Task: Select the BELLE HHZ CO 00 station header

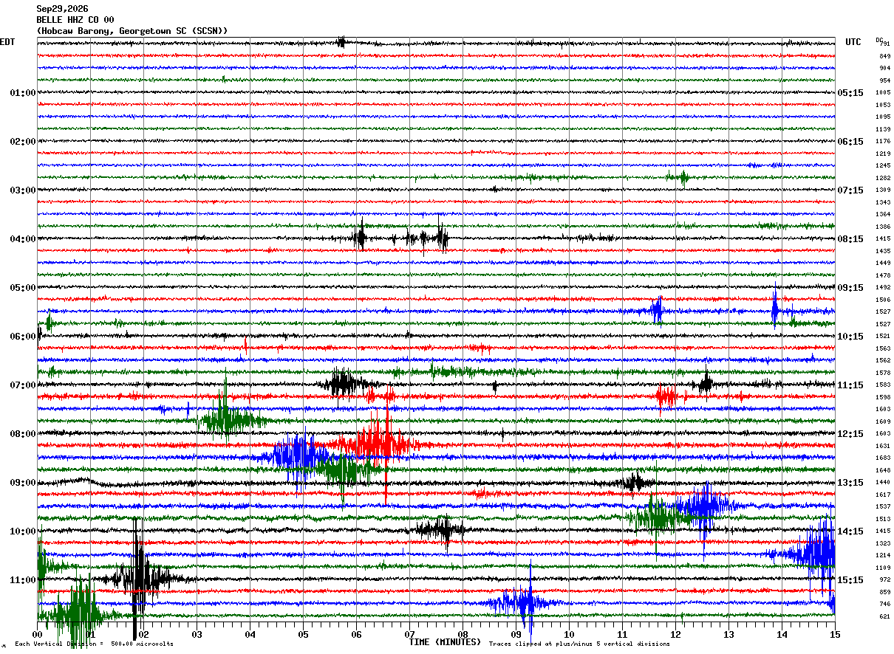Action: [x=75, y=20]
